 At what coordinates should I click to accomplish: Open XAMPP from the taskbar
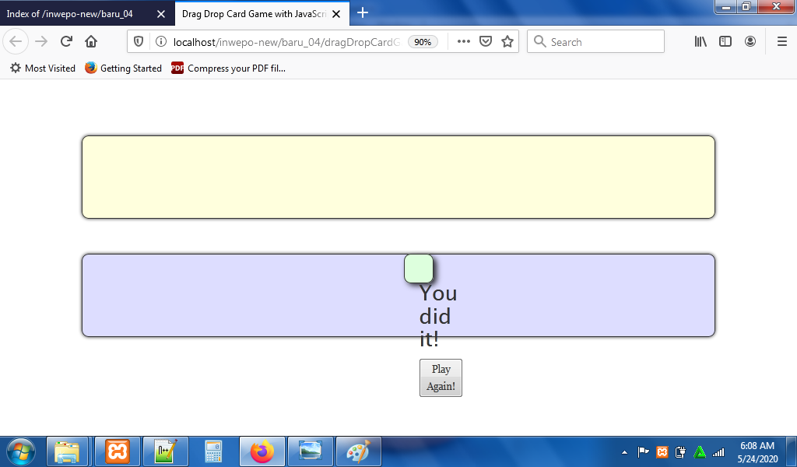118,451
